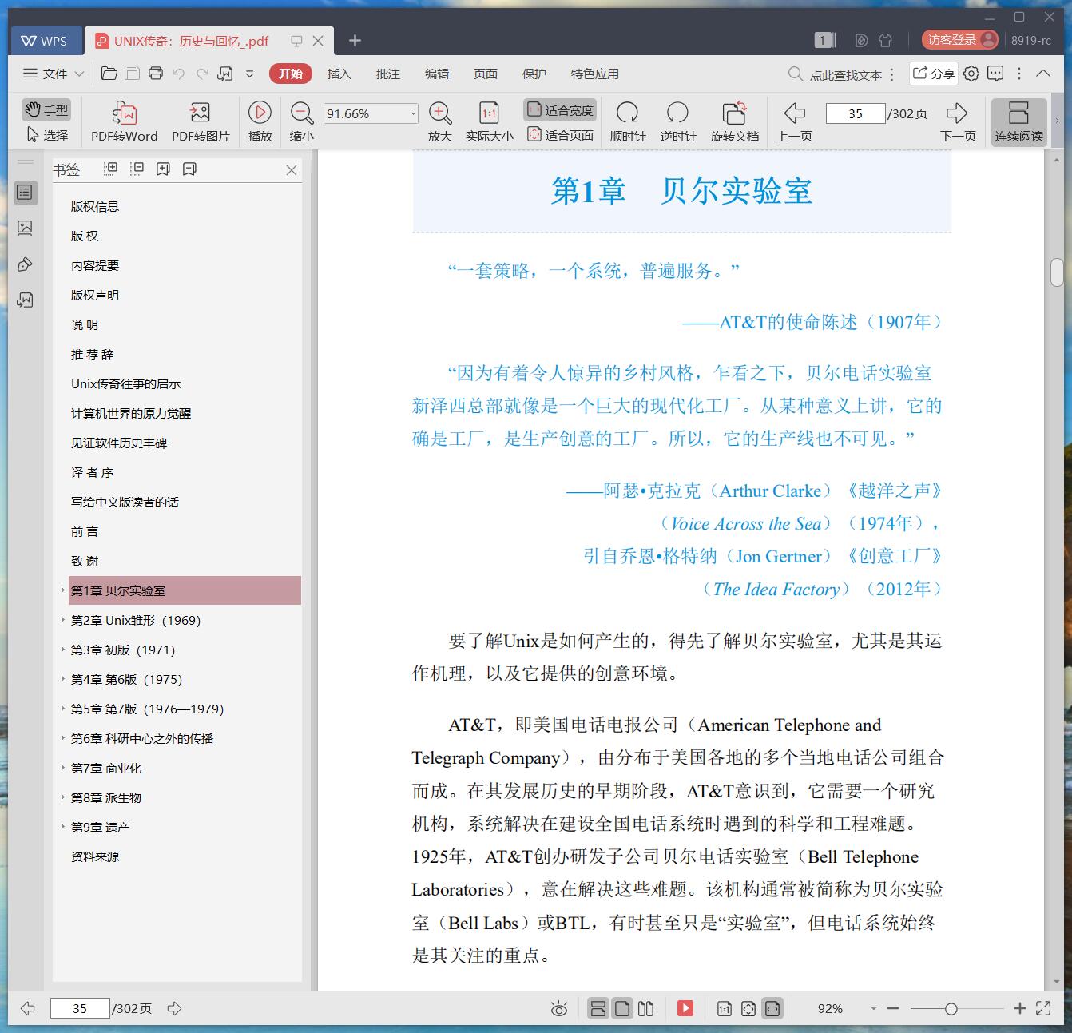Click the toolbar page number field
Image resolution: width=1072 pixels, height=1033 pixels.
856,113
